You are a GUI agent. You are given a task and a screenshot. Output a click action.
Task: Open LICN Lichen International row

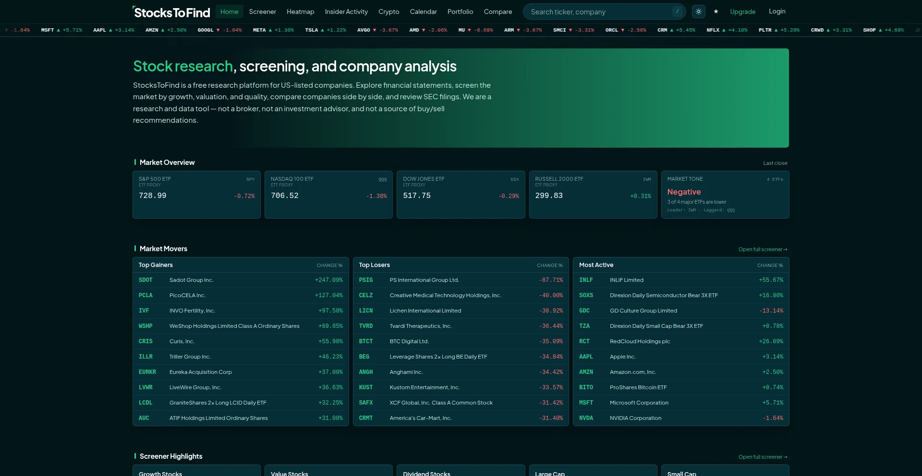[x=461, y=311]
